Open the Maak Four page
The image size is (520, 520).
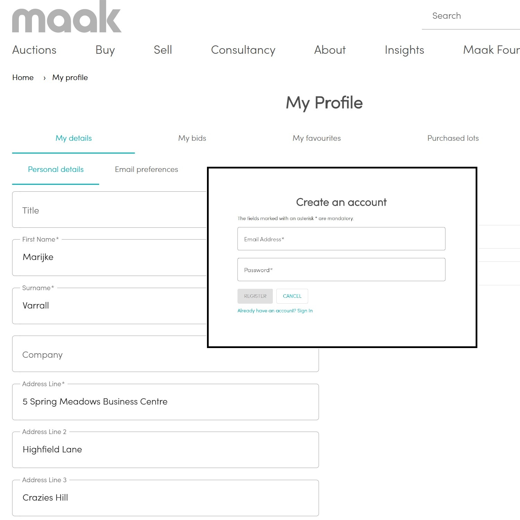(x=491, y=50)
